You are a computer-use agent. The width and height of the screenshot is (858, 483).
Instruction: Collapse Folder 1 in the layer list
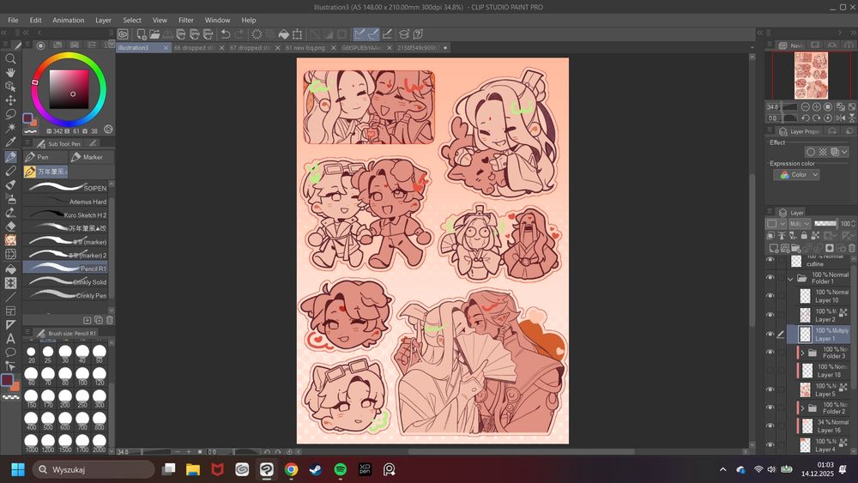click(x=791, y=279)
